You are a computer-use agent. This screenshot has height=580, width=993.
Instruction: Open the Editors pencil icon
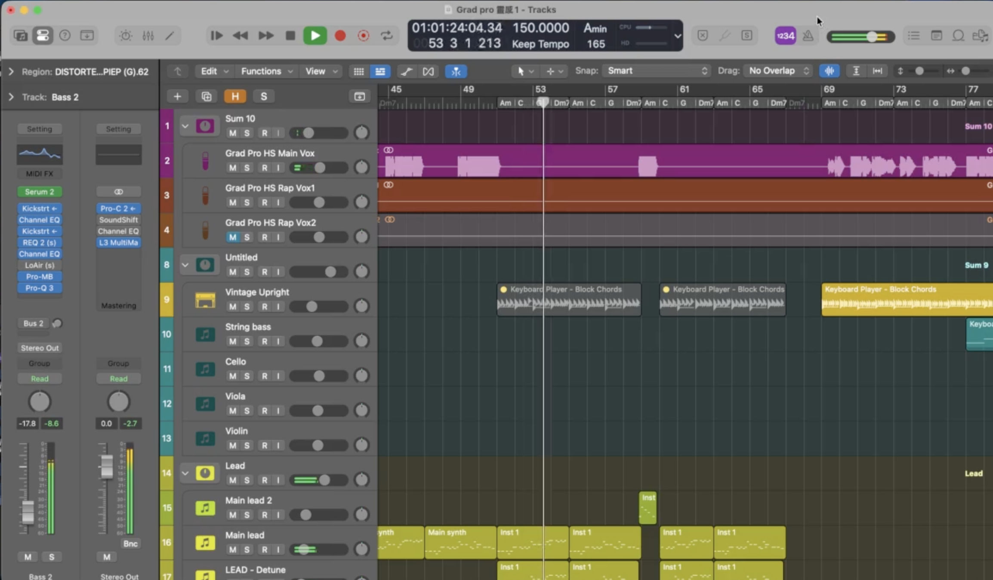(x=170, y=36)
